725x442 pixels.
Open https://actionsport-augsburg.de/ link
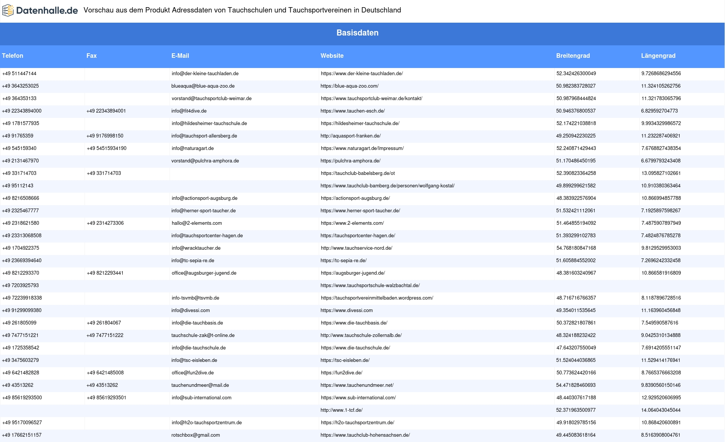click(355, 198)
